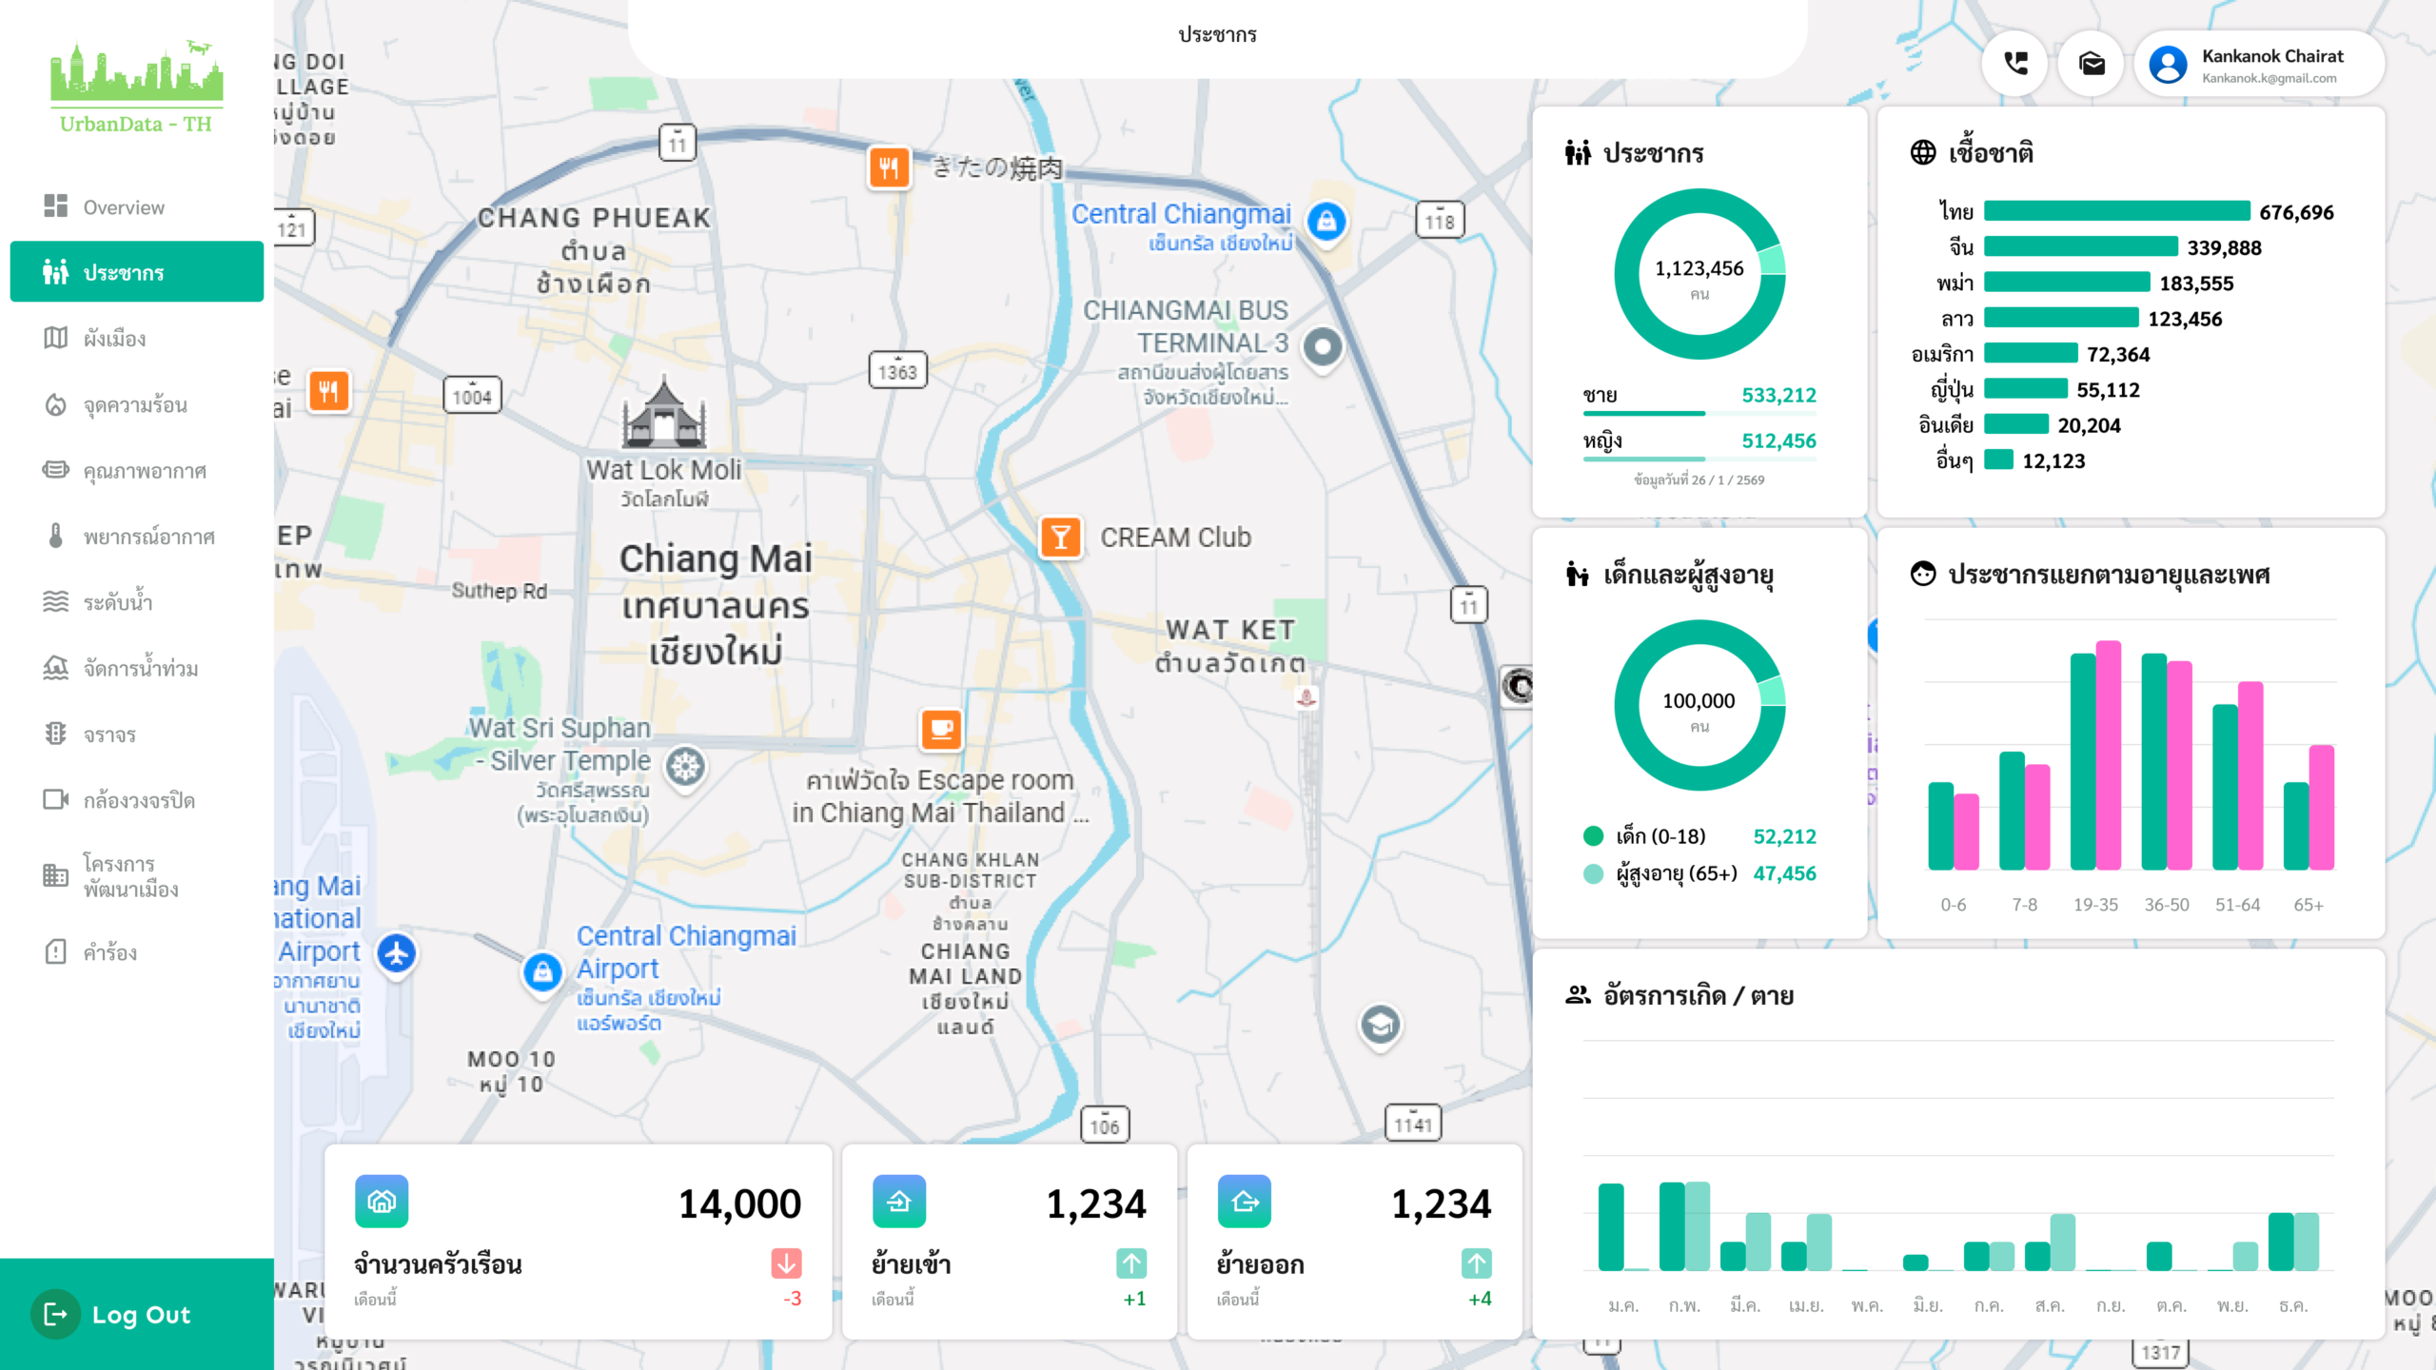This screenshot has width=2436, height=1370.
Task: Open the mail inbox icon
Action: pyautogui.click(x=2092, y=64)
